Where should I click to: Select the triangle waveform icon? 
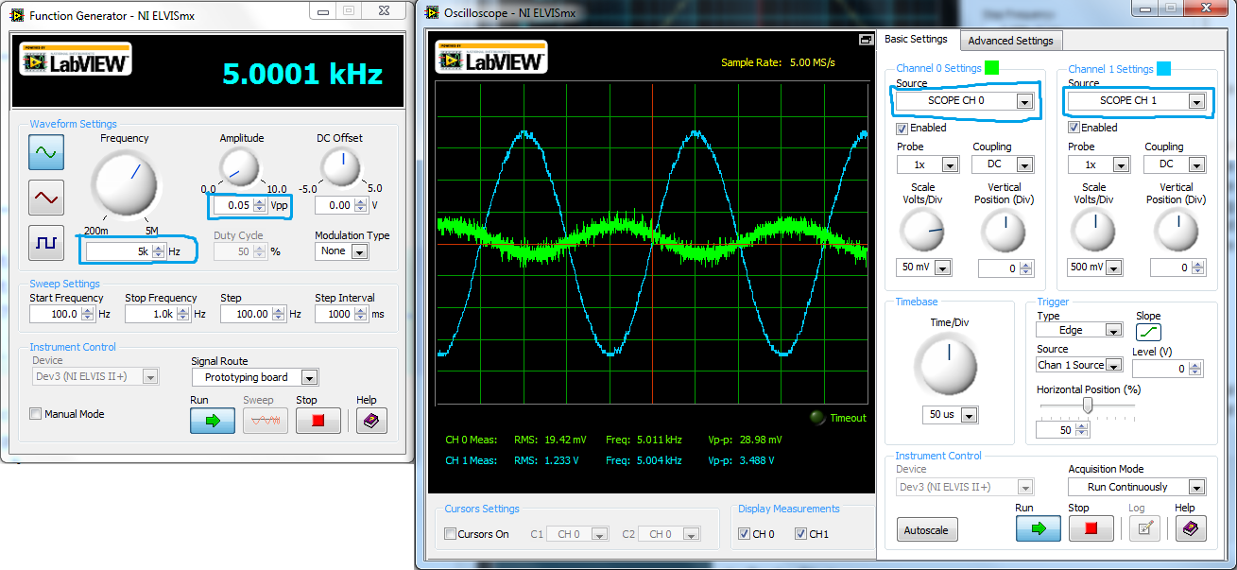[x=46, y=198]
